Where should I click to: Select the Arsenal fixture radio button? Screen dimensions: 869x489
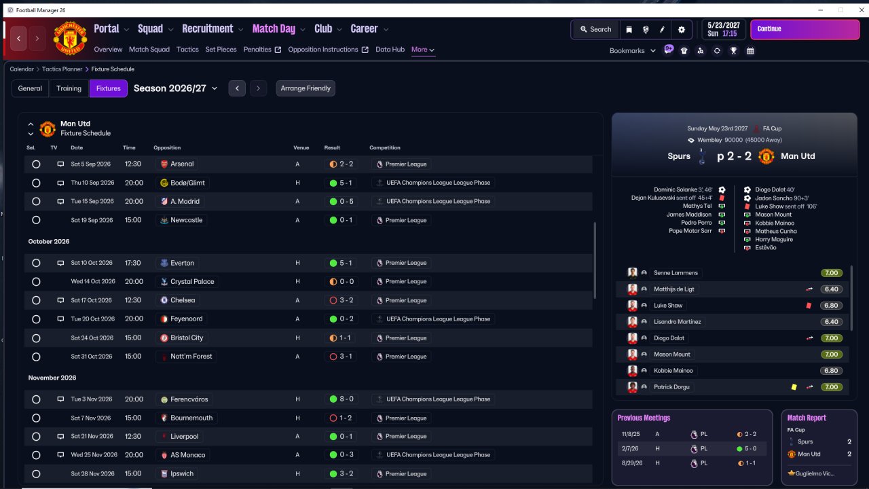[36, 164]
